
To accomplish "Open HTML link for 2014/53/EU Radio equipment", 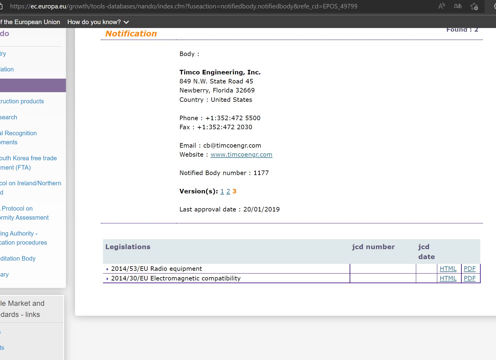I will pos(448,269).
